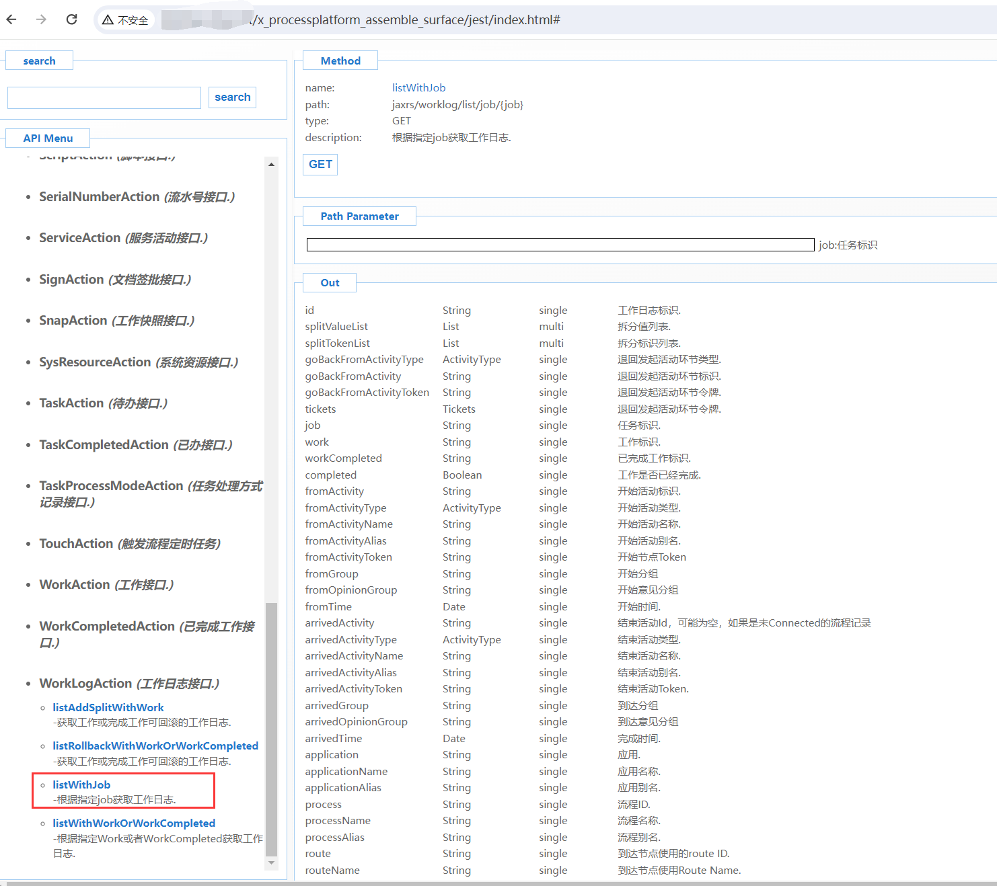
Task: Open the listAddSplitWithWork method
Action: coord(108,707)
